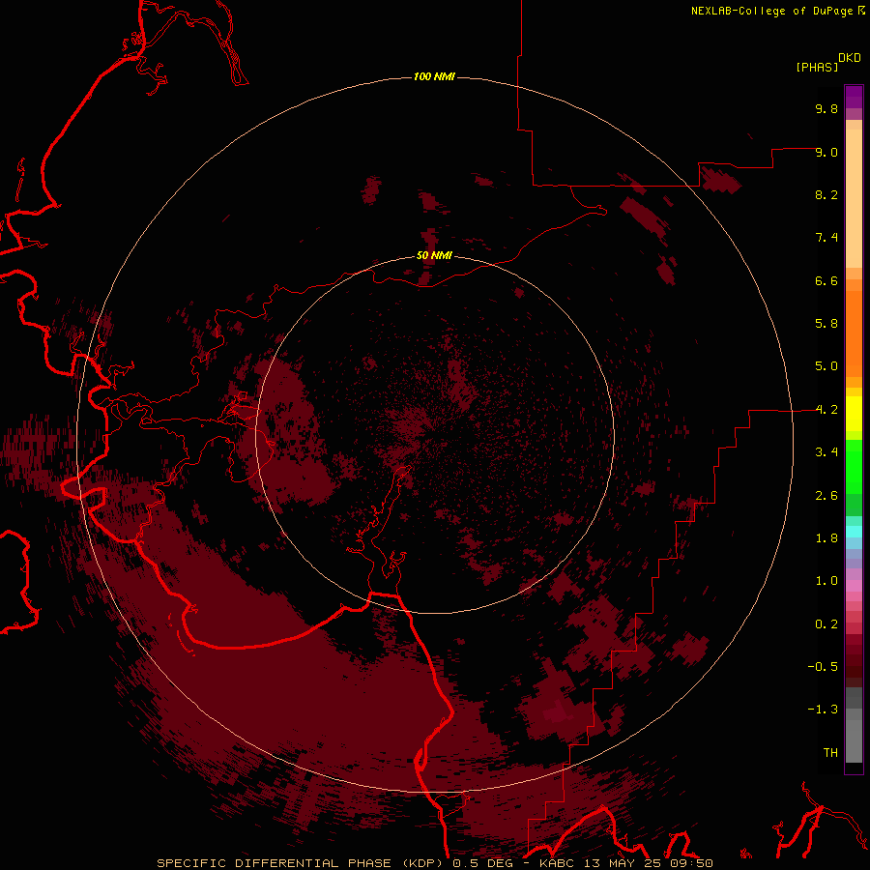This screenshot has height=870, width=870.
Task: Pick the orange color band
Action: 854,333
